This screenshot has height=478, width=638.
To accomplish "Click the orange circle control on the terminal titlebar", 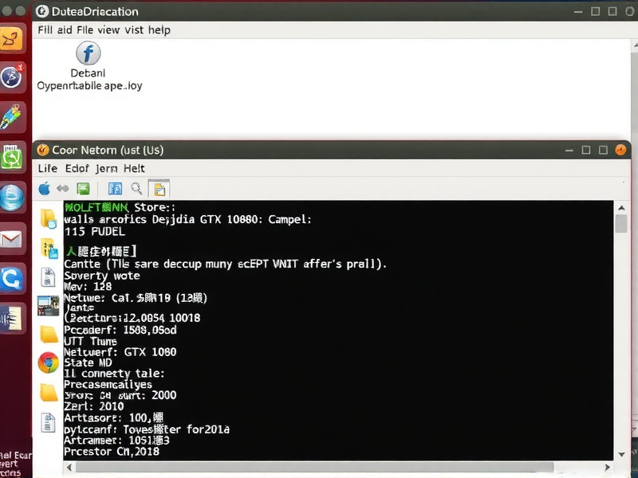I will [620, 149].
